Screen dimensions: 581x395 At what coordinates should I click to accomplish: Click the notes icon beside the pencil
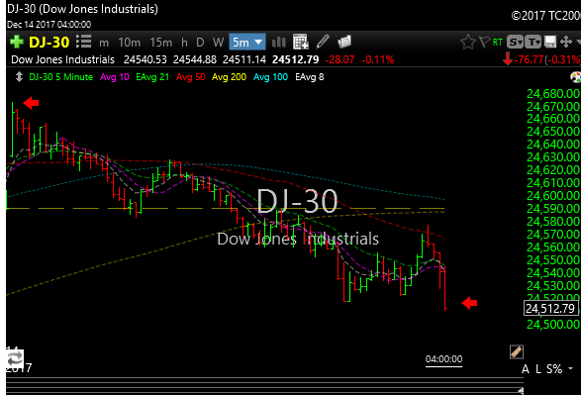coord(344,42)
